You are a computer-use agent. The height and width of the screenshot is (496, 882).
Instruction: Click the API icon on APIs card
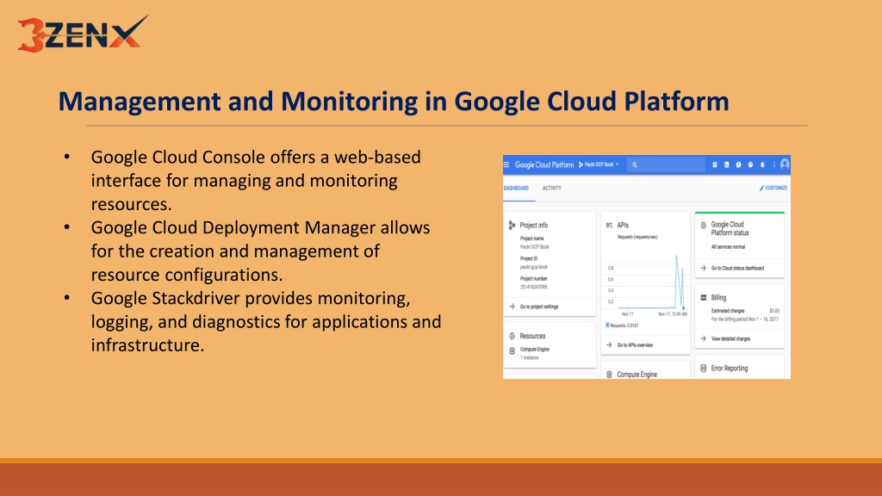click(609, 225)
